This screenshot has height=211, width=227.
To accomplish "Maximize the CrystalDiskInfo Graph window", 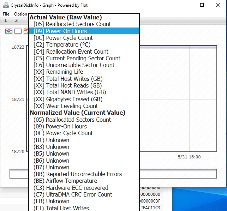I will [202, 5].
